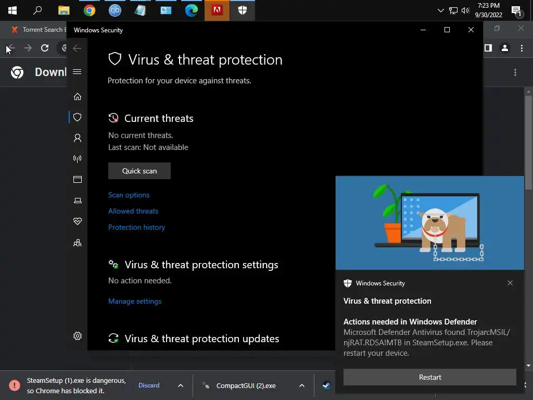Open Downloads page three-dot menu in Chrome
Image resolution: width=533 pixels, height=400 pixels.
click(515, 72)
